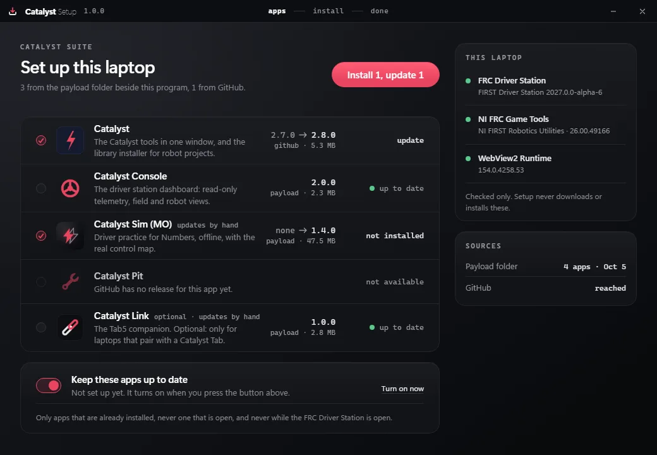The image size is (657, 455).
Task: Uncheck the Catalyst Sim (MO) checkbox
Action: (x=41, y=236)
